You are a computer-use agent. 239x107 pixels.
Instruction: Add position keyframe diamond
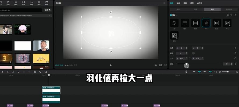pyautogui.click(x=235, y=48)
